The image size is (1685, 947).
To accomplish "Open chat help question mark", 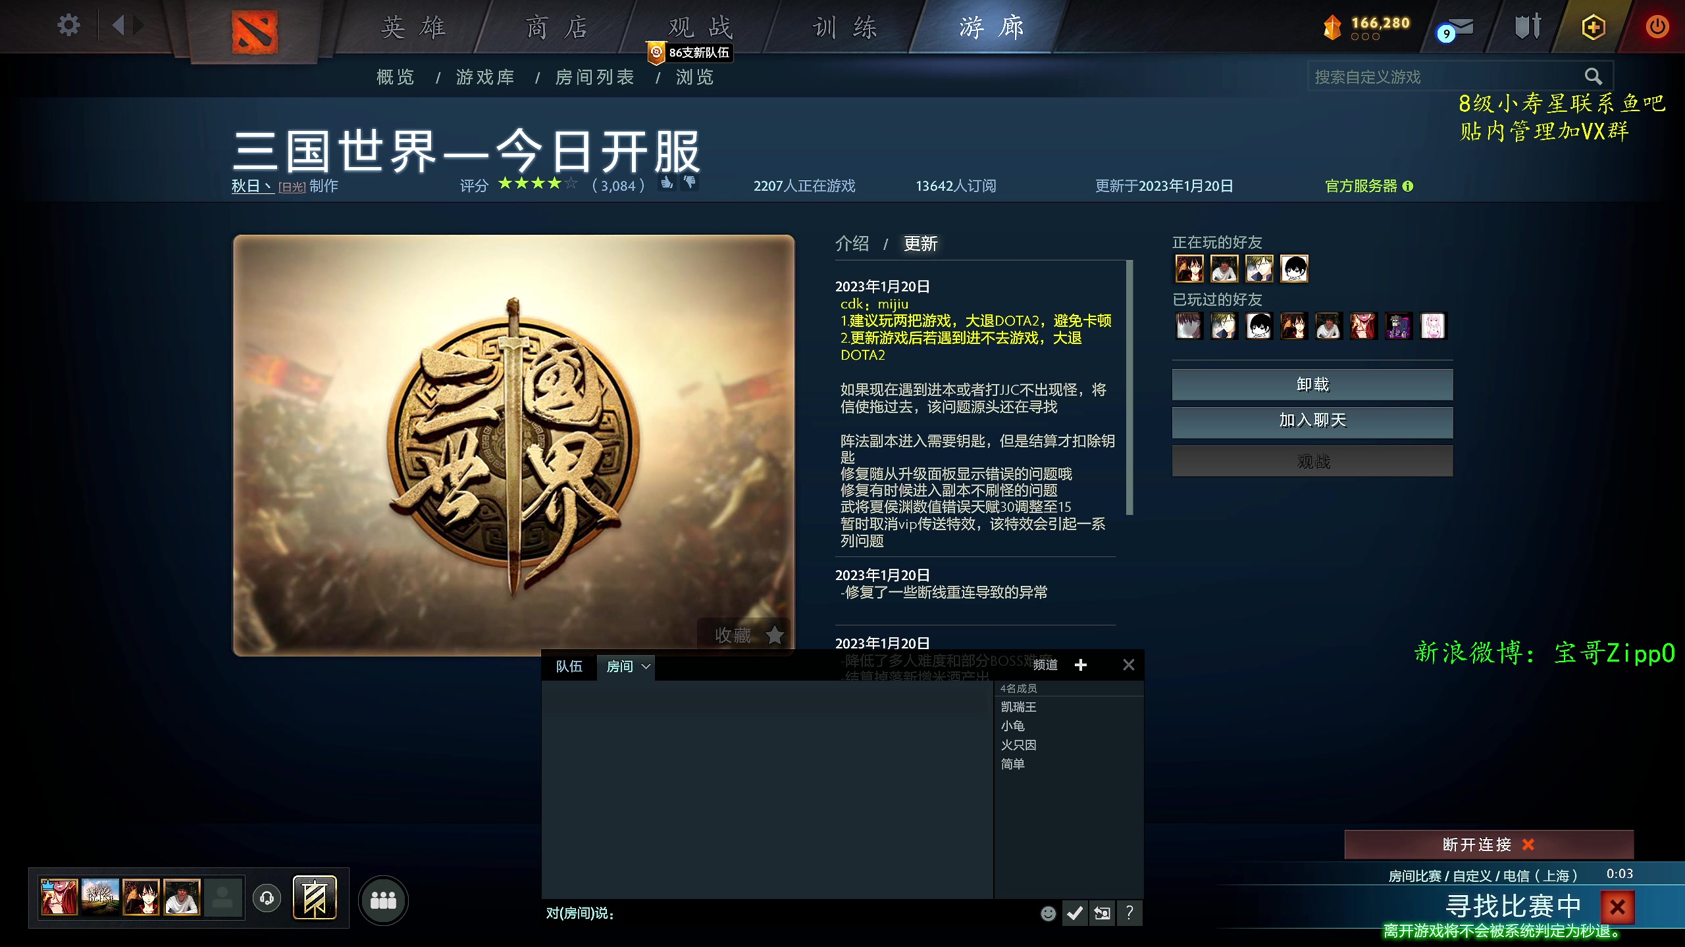I will tap(1129, 913).
